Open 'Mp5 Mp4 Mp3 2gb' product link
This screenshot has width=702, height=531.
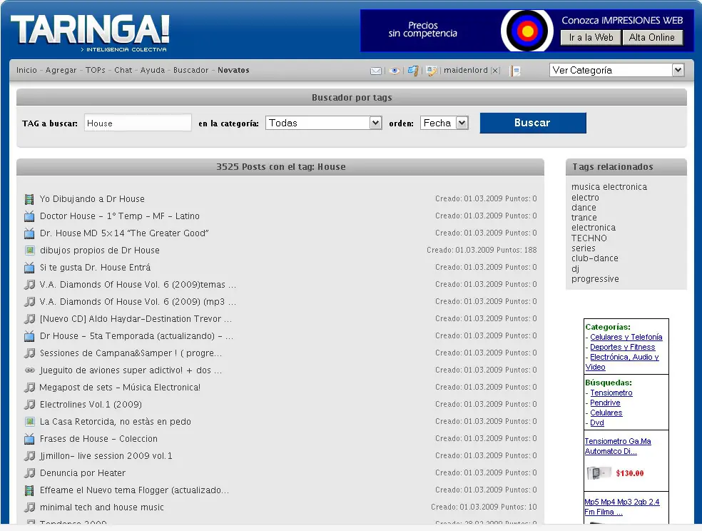coord(622,507)
